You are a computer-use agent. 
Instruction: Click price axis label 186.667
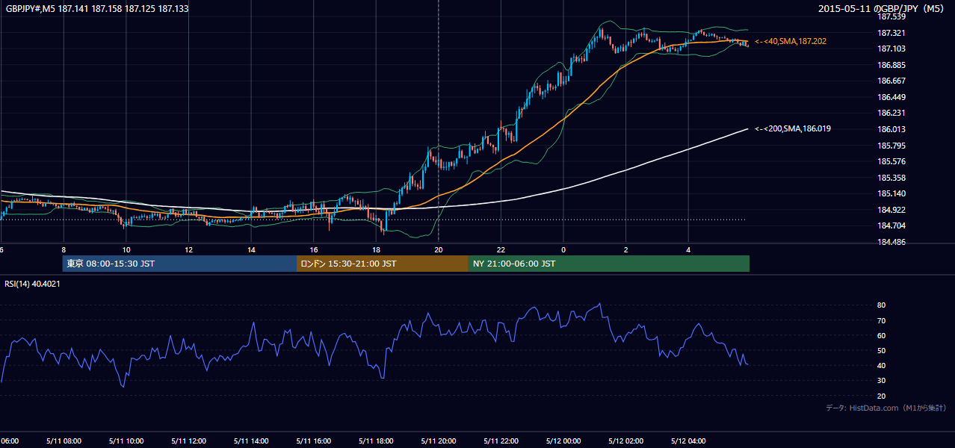(891, 81)
